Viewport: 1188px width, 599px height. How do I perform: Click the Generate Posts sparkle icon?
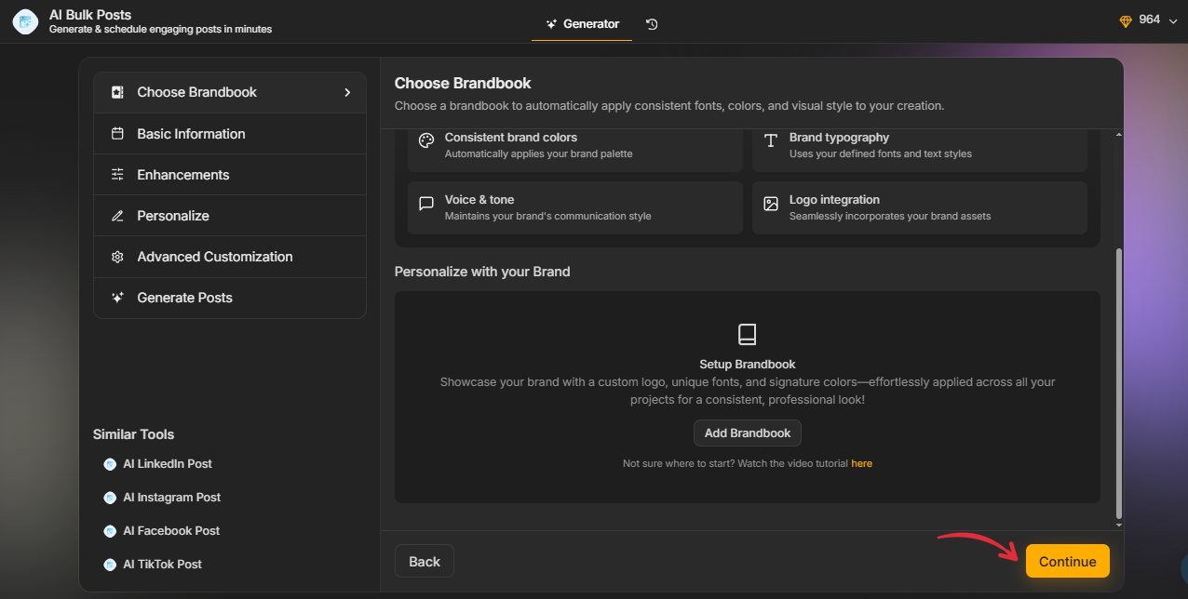pyautogui.click(x=117, y=298)
